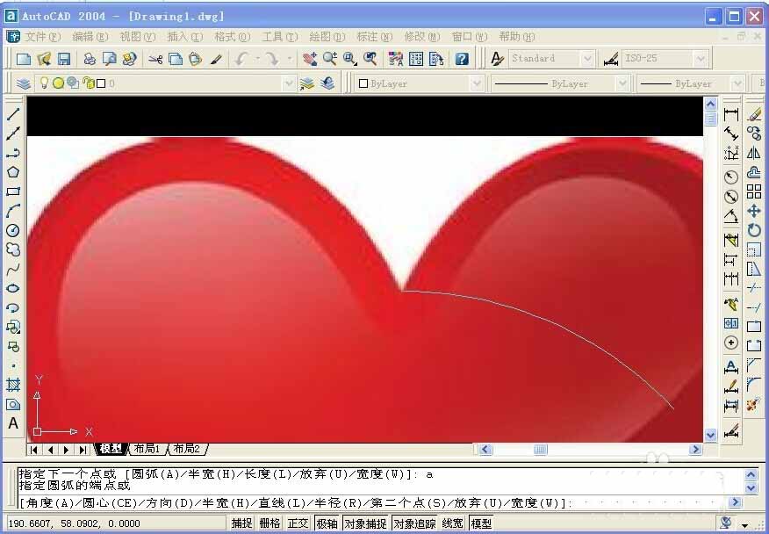
Task: Click the 模型 model tab
Action: coord(111,449)
